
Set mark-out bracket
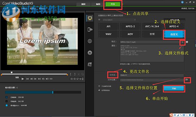point(75,74)
